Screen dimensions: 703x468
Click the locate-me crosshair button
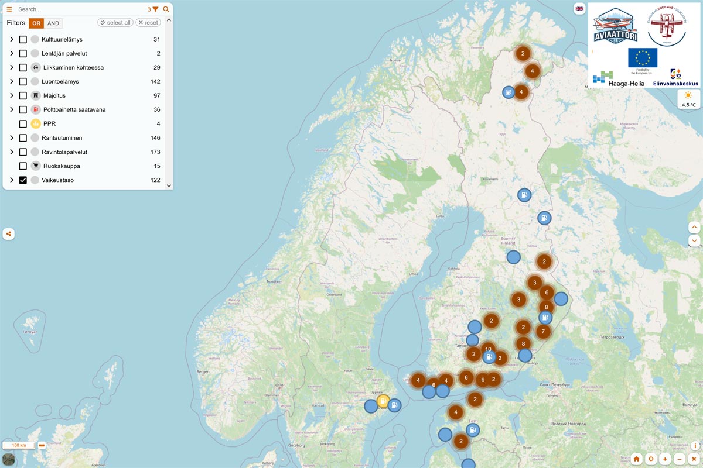tap(650, 459)
